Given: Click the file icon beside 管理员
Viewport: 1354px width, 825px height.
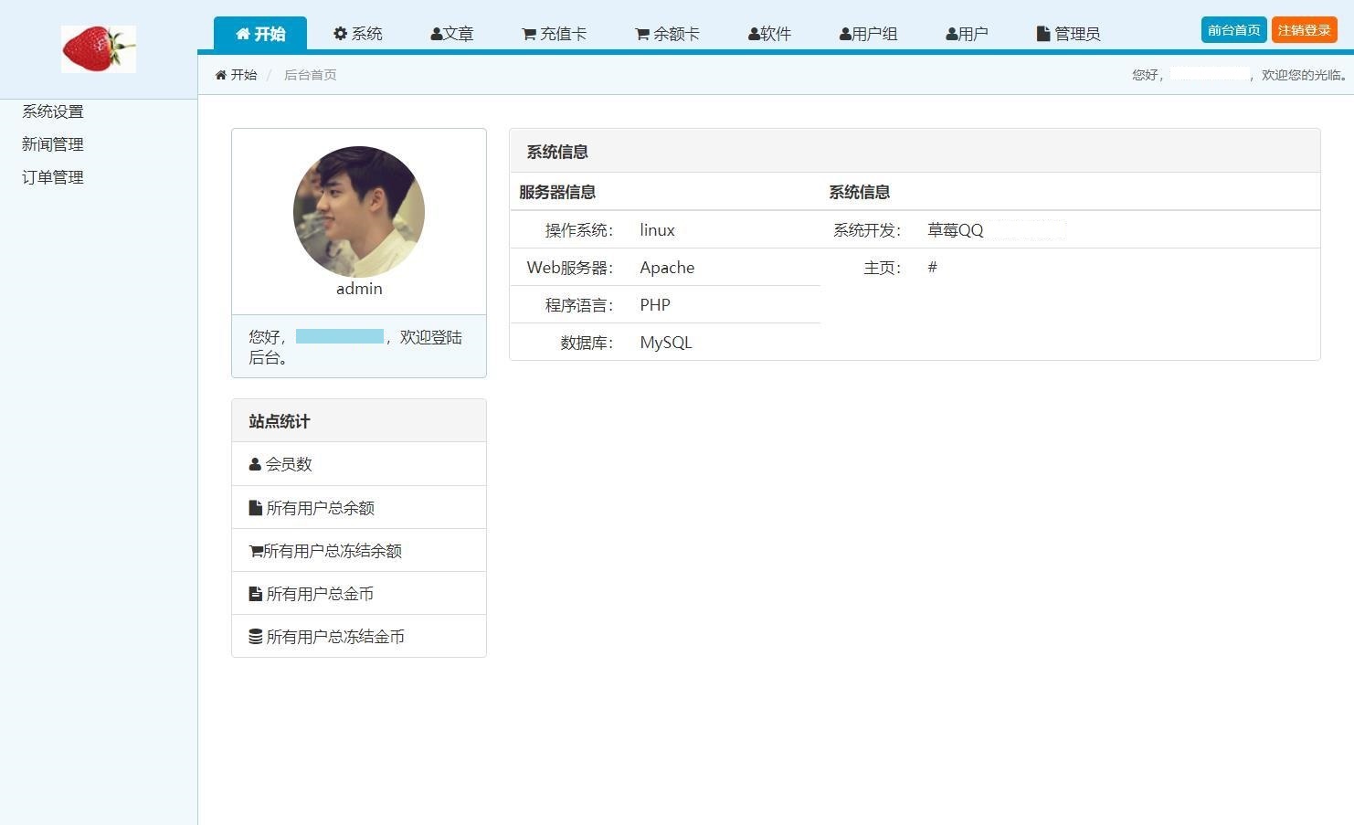Looking at the screenshot, I should tap(1043, 34).
